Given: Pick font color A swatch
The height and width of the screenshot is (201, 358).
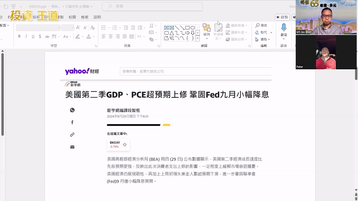Looking at the screenshot, I should click(x=88, y=36).
